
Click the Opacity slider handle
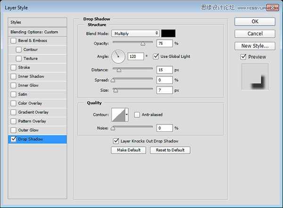[x=142, y=44]
